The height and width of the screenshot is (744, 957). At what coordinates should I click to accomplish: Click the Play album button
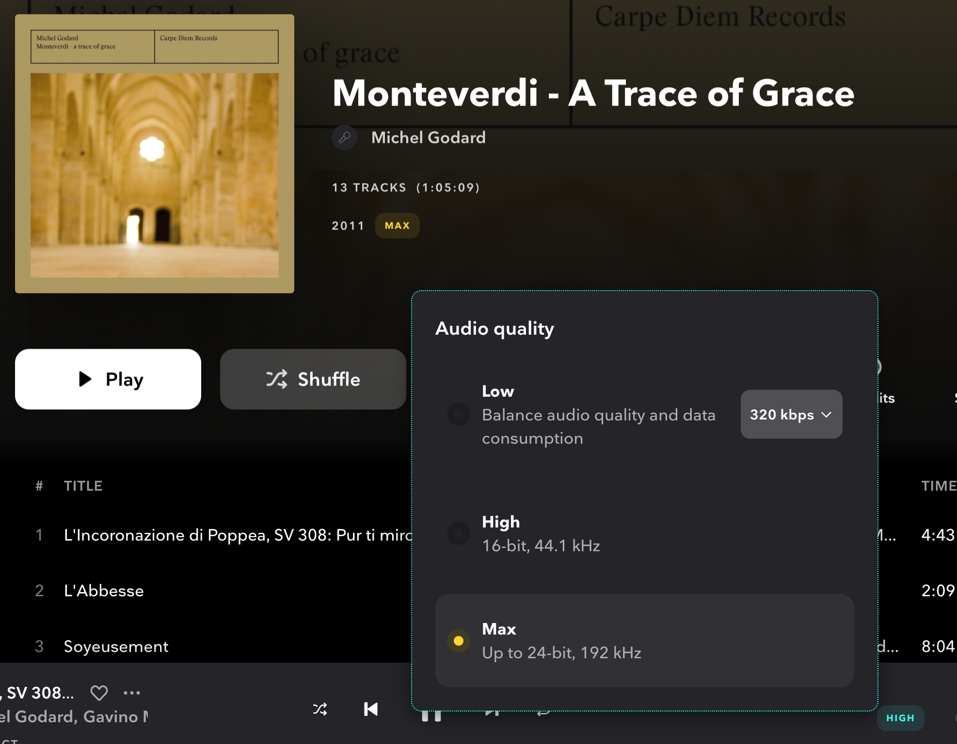click(x=108, y=379)
